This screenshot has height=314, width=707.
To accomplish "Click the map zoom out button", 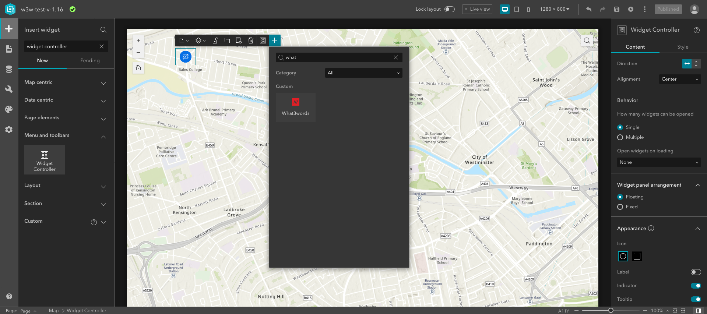I will point(138,52).
